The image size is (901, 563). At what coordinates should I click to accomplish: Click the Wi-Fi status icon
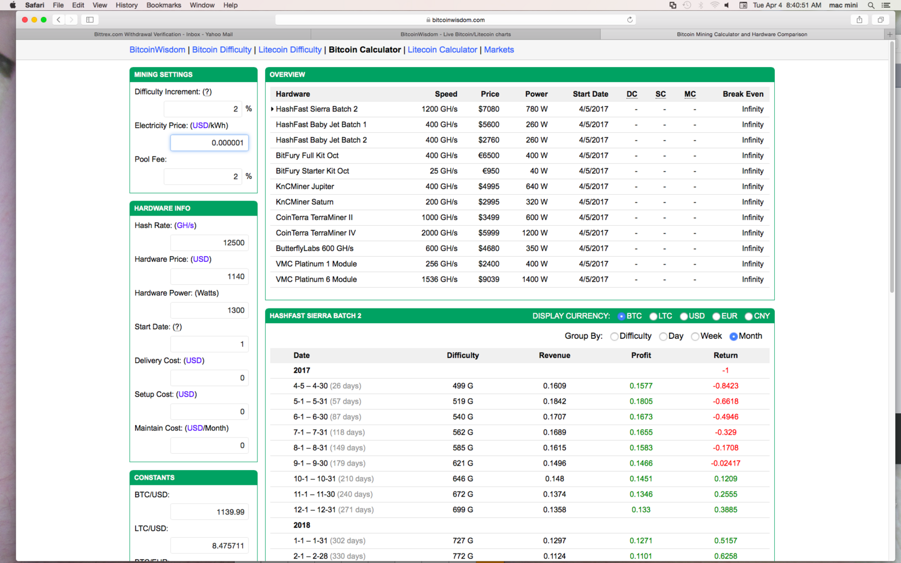pyautogui.click(x=715, y=5)
